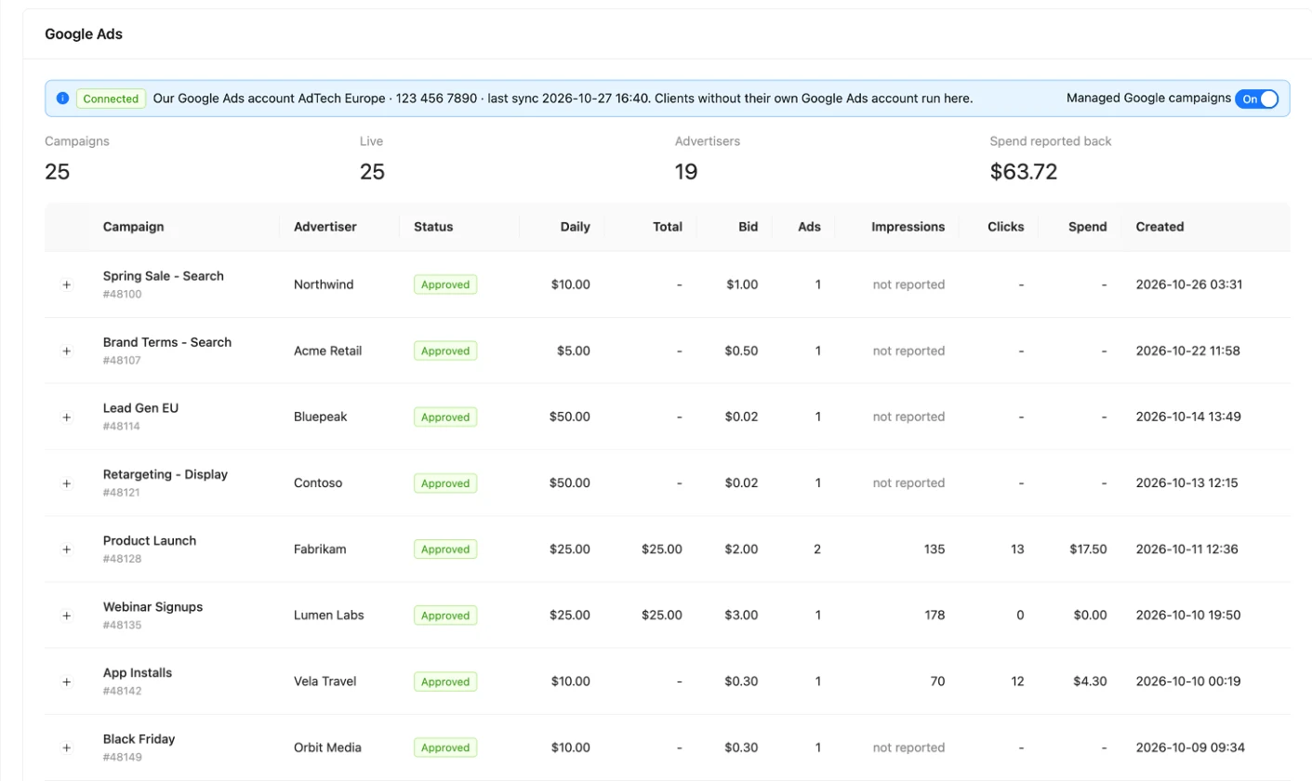The width and height of the screenshot is (1312, 781).
Task: Click the Connected status badge
Action: pyautogui.click(x=112, y=99)
